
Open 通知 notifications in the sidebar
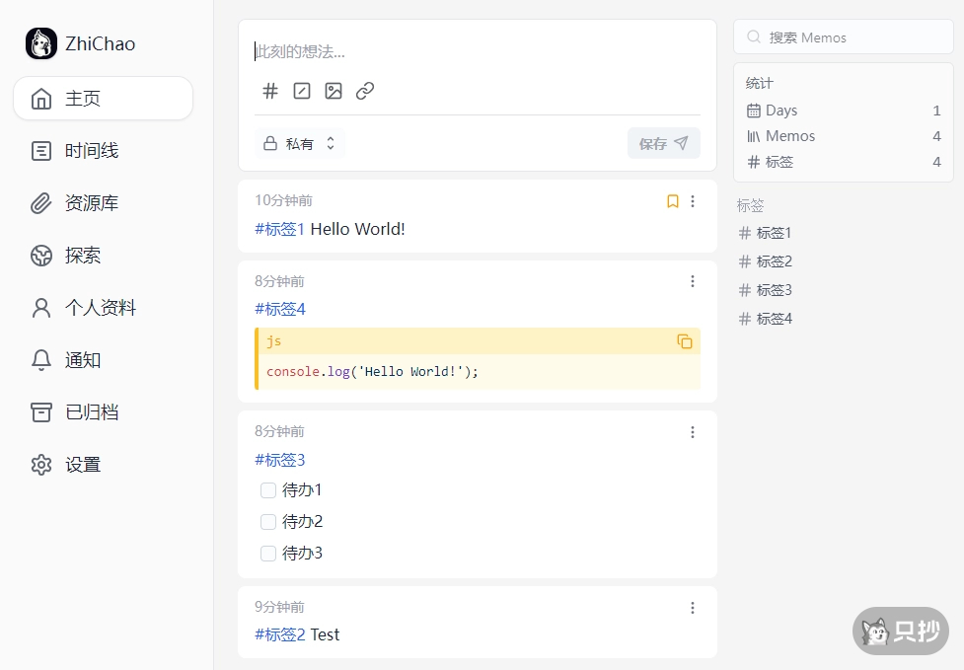pyautogui.click(x=82, y=360)
